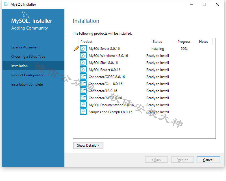
Task: Click the Product column header
Action: coord(110,42)
